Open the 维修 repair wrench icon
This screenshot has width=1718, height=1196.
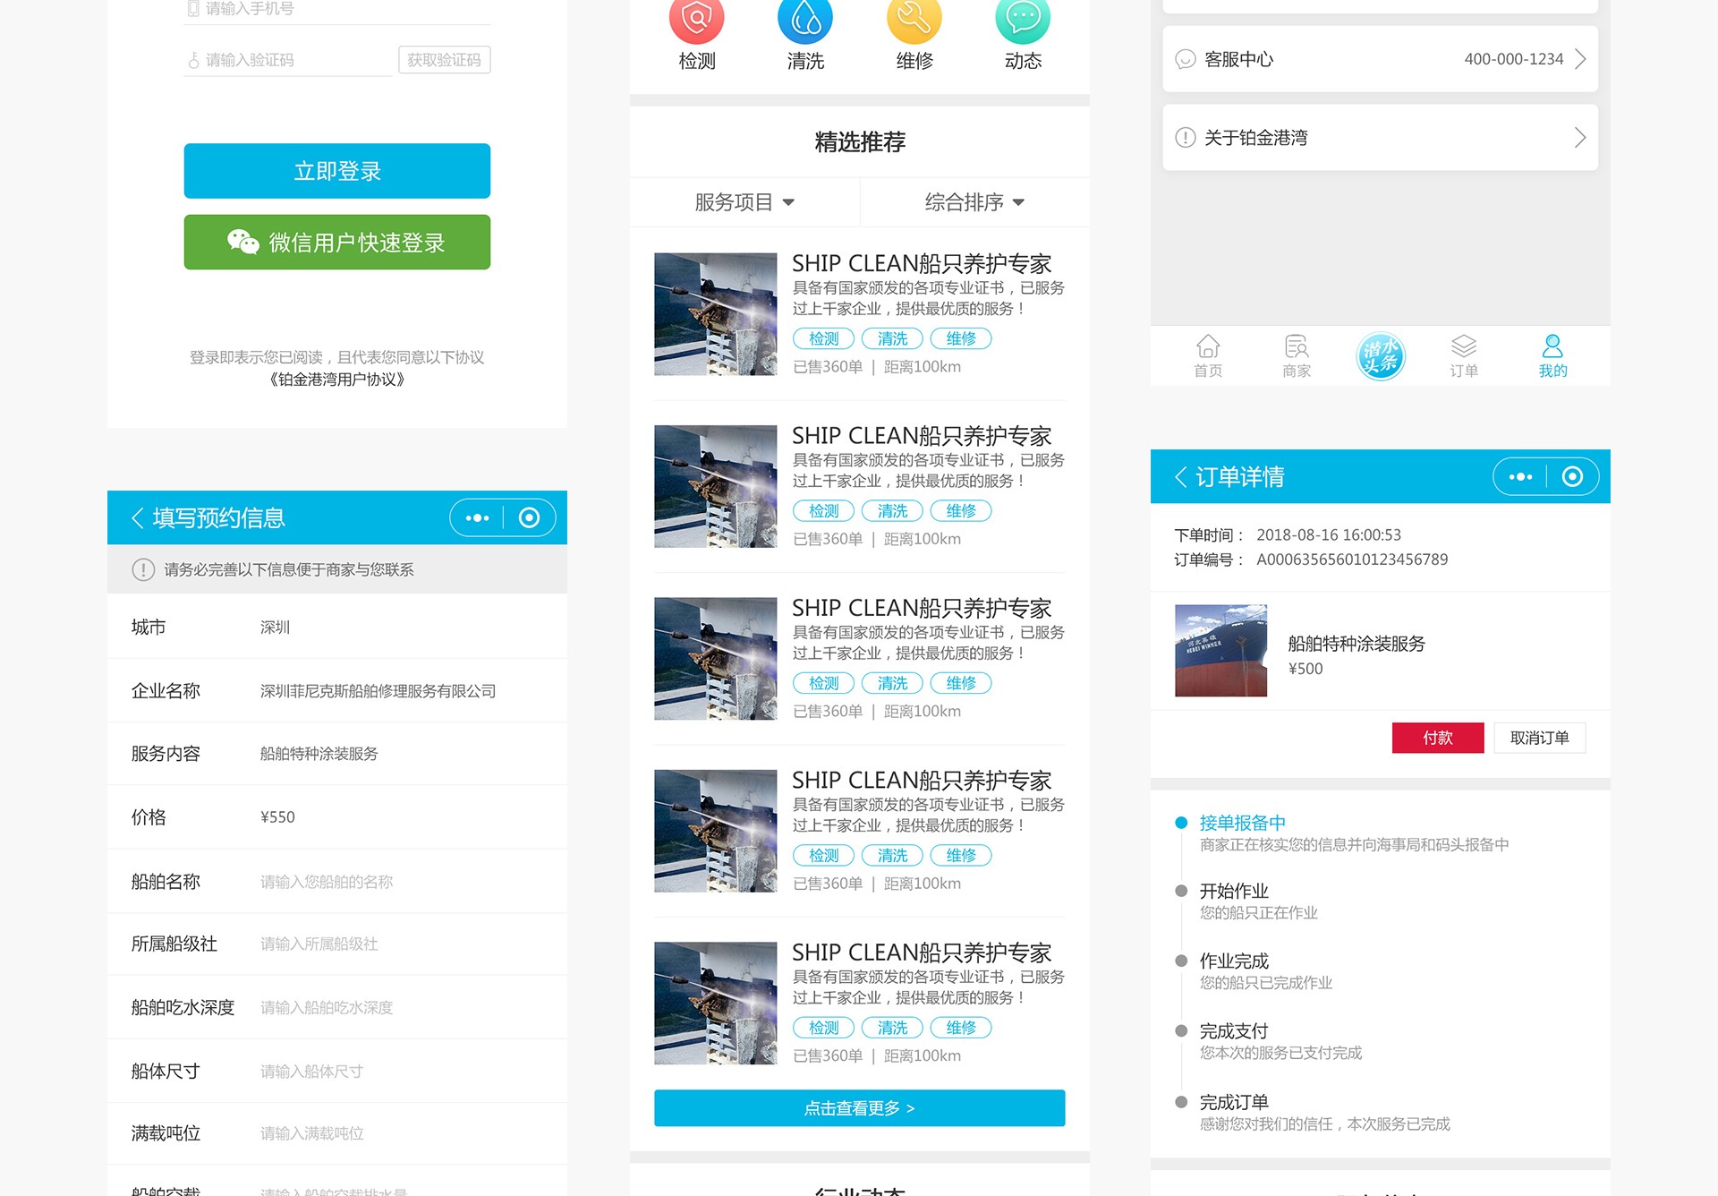pyautogui.click(x=914, y=20)
